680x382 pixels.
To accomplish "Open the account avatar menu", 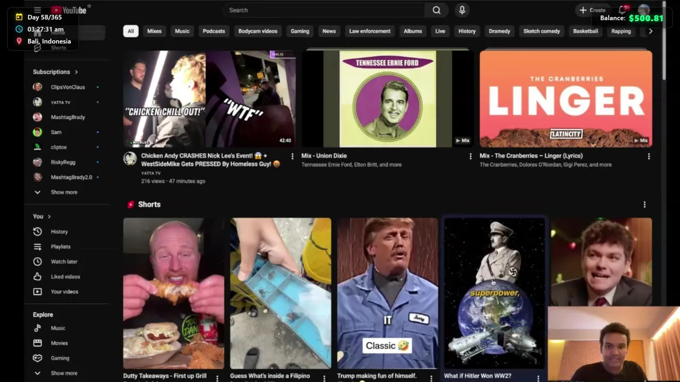I will pos(644,10).
